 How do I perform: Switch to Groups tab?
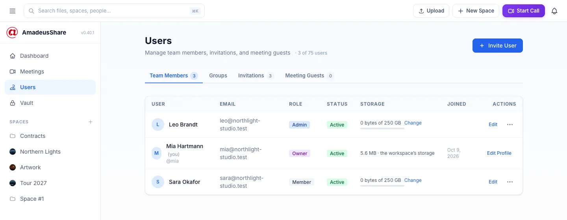[218, 75]
